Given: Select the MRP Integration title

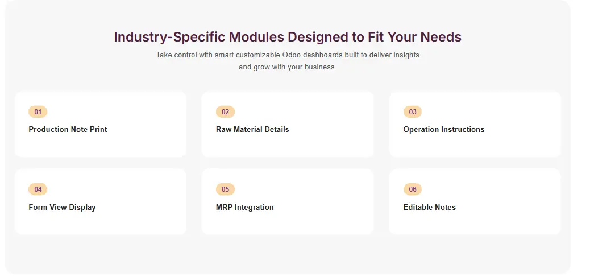Looking at the screenshot, I should [x=244, y=208].
